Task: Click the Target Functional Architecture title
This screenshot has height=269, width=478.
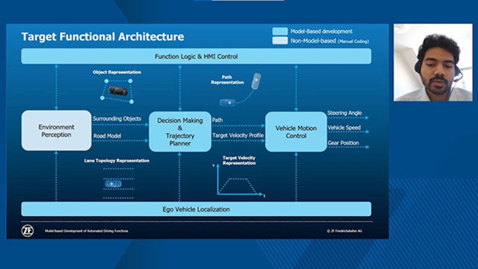Action: point(103,37)
